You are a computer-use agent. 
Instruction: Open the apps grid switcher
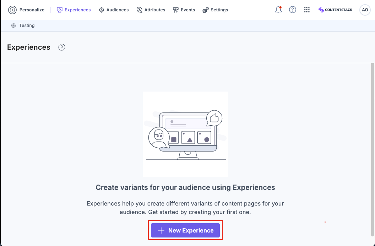tap(306, 10)
